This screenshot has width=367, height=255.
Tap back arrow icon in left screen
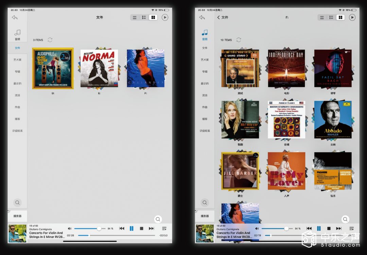click(15, 17)
